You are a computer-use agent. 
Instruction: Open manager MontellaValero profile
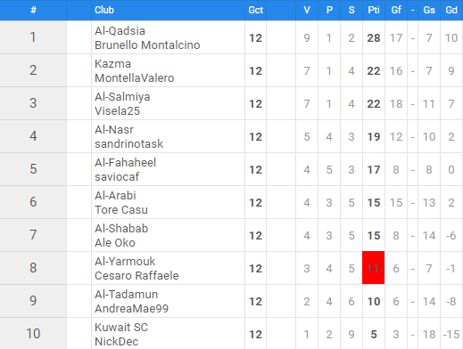click(134, 78)
